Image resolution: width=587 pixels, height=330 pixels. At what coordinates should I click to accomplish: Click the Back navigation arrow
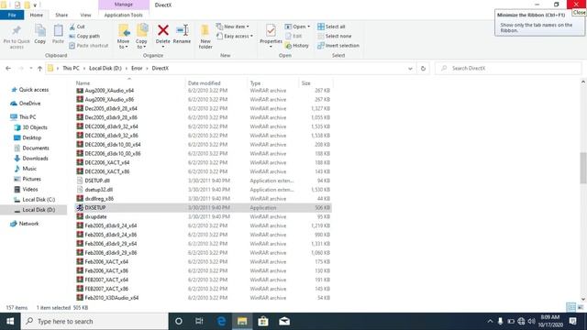point(8,68)
